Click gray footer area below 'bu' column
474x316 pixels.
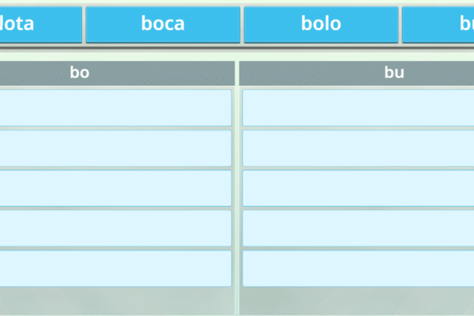click(357, 302)
